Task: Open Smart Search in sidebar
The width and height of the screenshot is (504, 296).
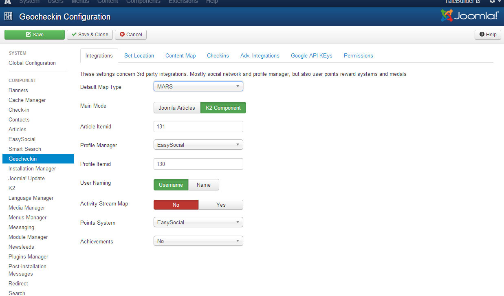Action: 25,149
